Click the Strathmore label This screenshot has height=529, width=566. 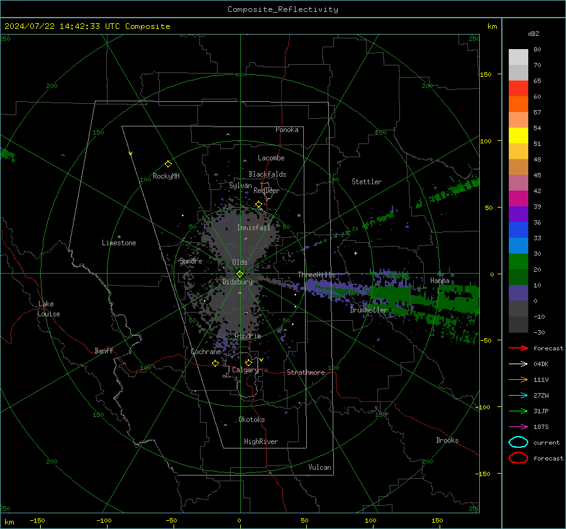(x=306, y=372)
